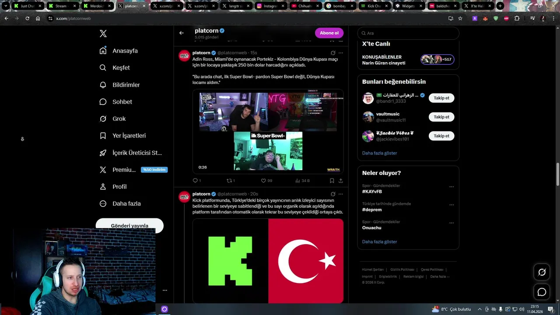Open options for #KAYvFB trend
Image resolution: width=560 pixels, height=315 pixels.
pyautogui.click(x=451, y=187)
